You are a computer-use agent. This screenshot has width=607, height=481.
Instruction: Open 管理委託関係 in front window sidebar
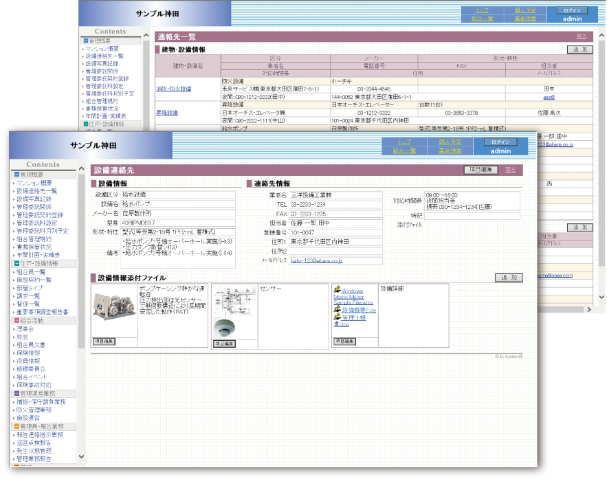(34, 207)
